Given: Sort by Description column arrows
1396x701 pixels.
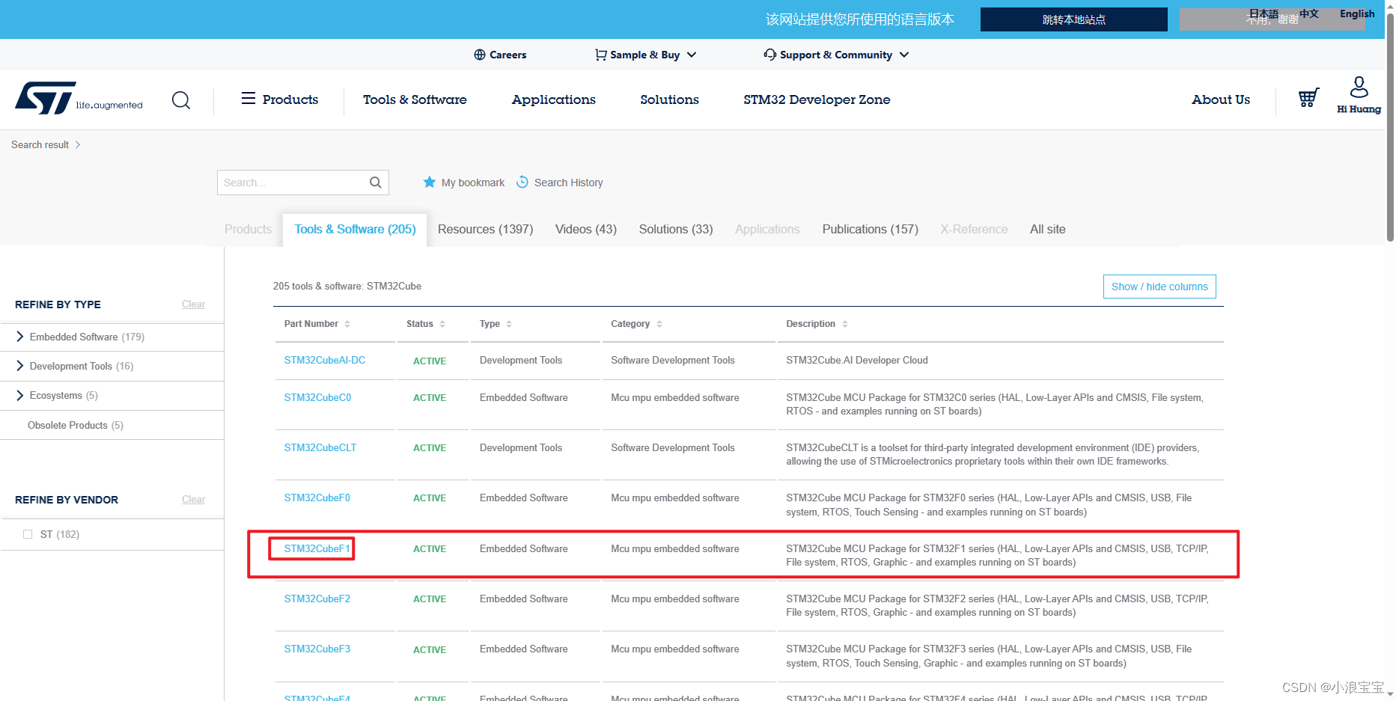Looking at the screenshot, I should pyautogui.click(x=845, y=324).
